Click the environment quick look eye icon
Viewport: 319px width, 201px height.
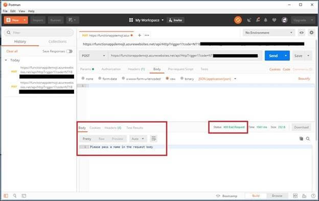(302, 33)
